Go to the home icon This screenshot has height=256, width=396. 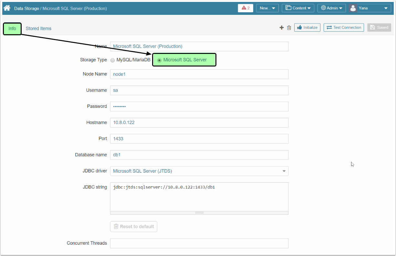7,8
